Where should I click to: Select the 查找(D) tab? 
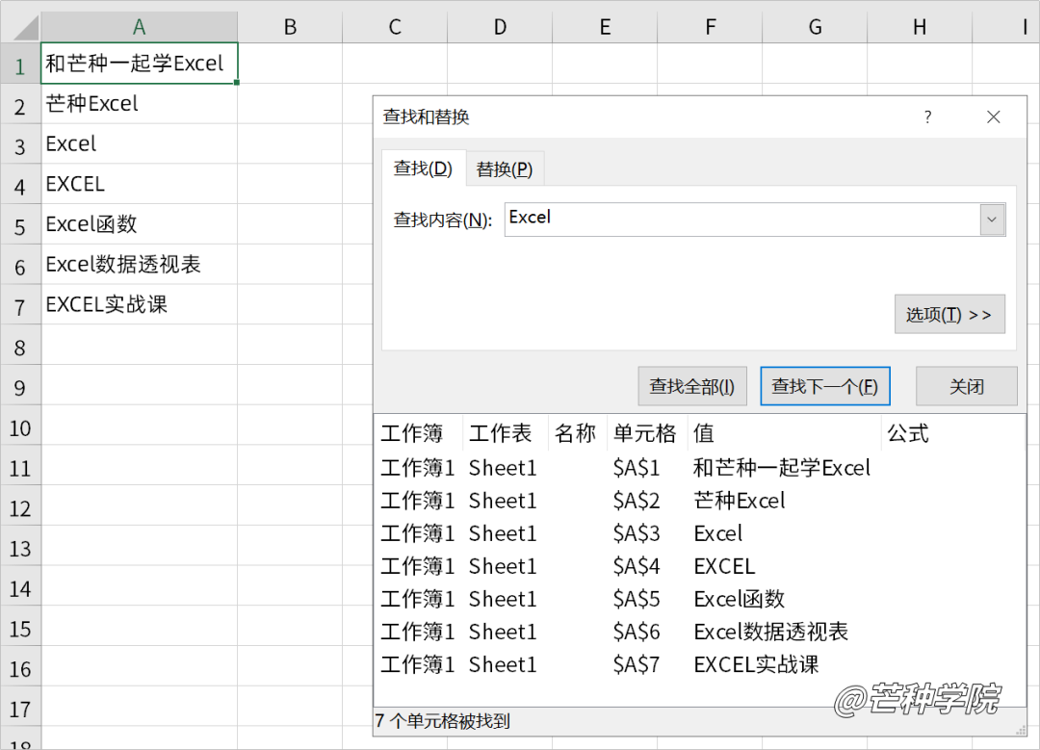pos(423,168)
